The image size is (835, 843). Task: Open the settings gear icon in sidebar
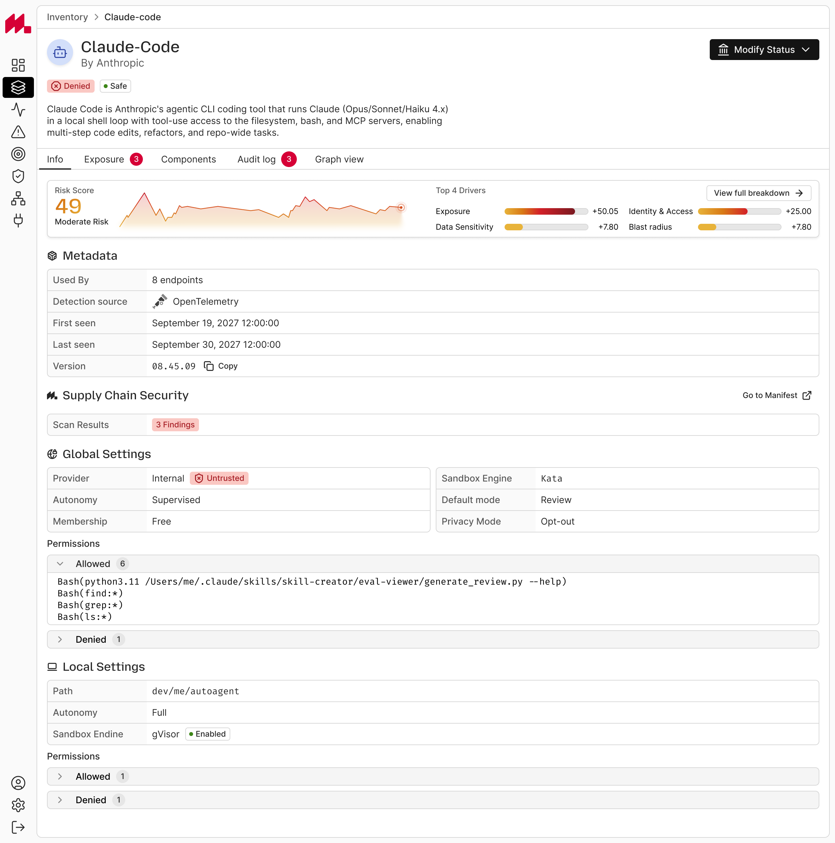(18, 805)
